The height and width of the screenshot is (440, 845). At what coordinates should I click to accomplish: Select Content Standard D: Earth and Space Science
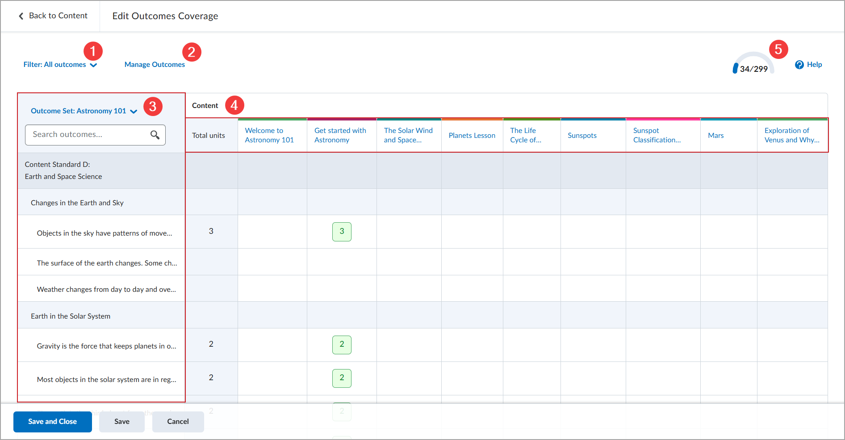click(101, 170)
